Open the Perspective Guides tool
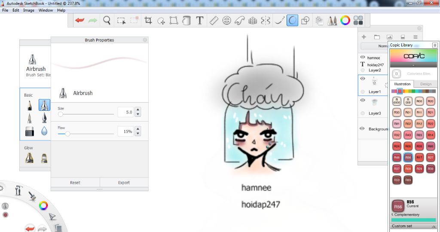The height and width of the screenshot is (232, 440). (253, 21)
